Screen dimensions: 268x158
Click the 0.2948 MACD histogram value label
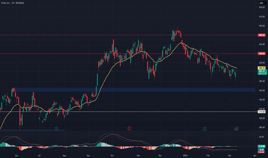coord(261,146)
